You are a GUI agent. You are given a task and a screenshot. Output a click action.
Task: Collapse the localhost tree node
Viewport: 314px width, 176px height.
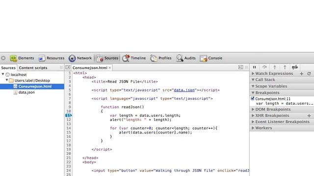pyautogui.click(x=3, y=74)
